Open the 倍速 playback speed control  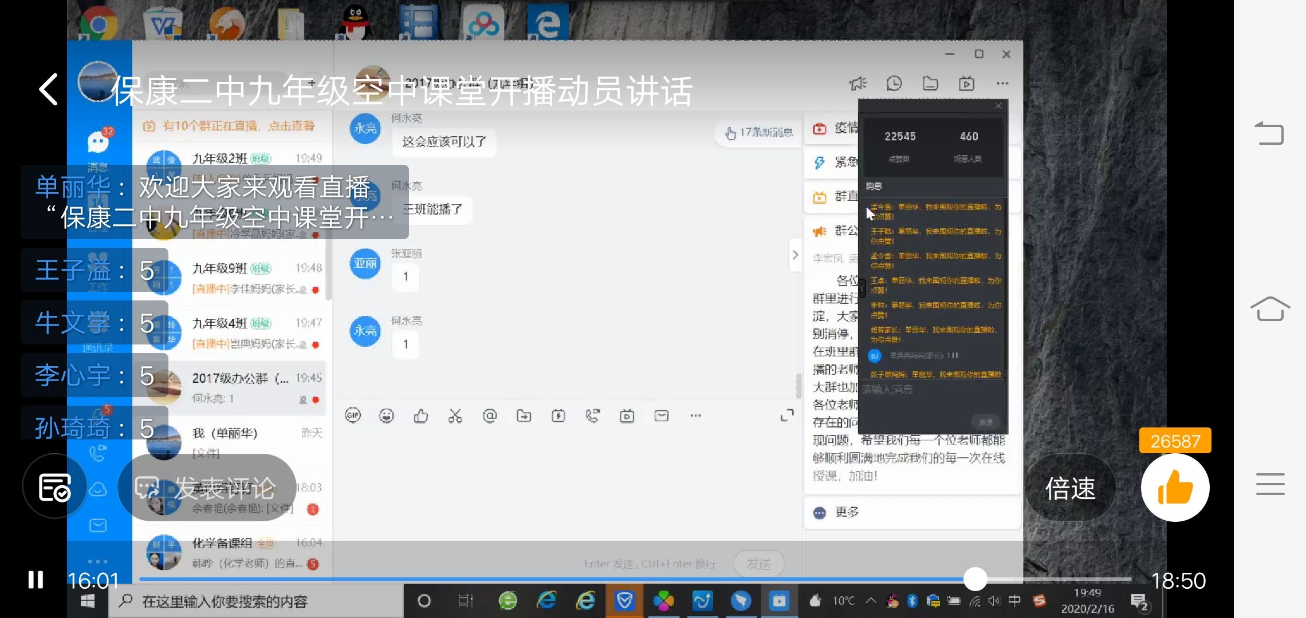pyautogui.click(x=1070, y=488)
